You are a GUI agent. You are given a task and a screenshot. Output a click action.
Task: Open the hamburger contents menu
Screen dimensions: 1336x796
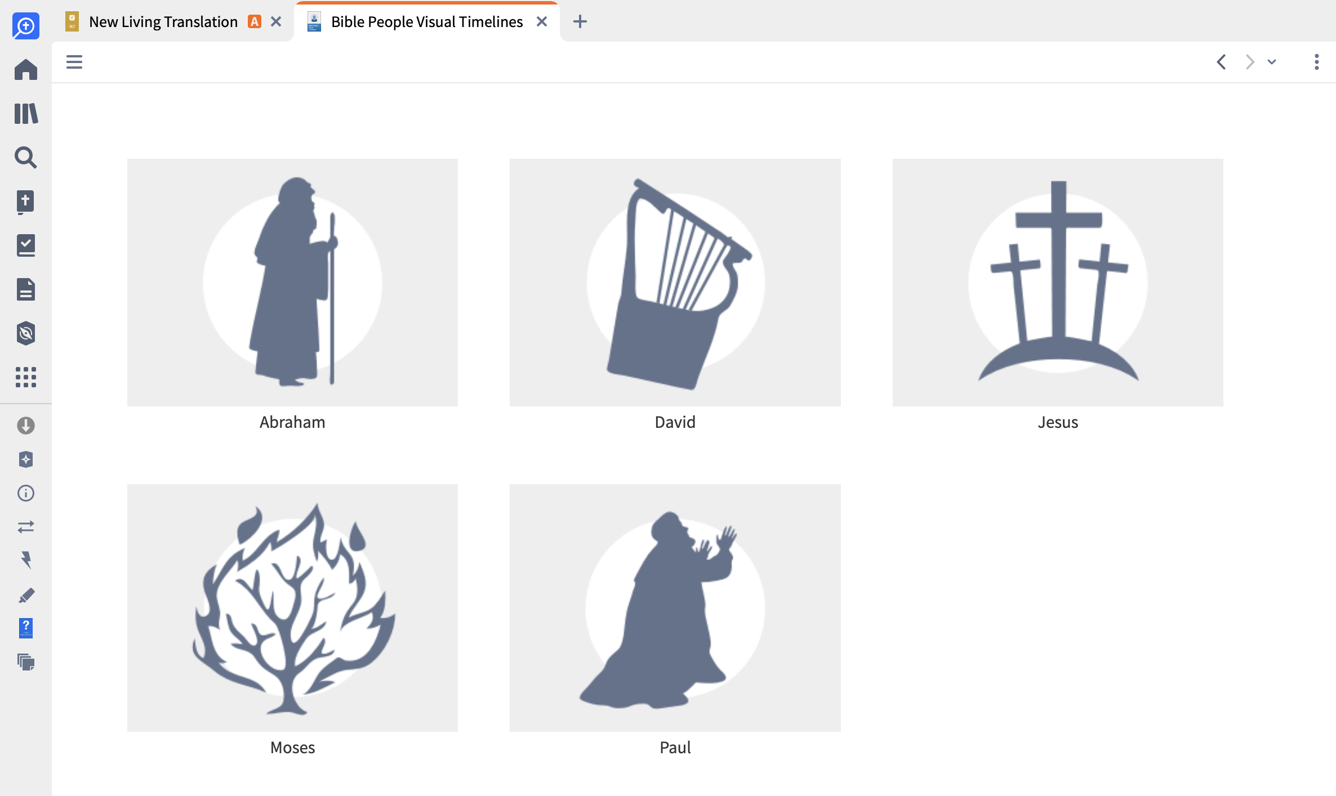coord(74,62)
